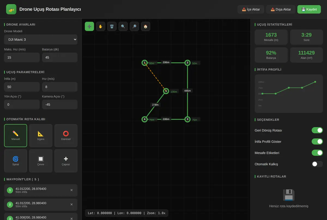Click the trash can delete tool
The width and height of the screenshot is (327, 220).
click(112, 26)
